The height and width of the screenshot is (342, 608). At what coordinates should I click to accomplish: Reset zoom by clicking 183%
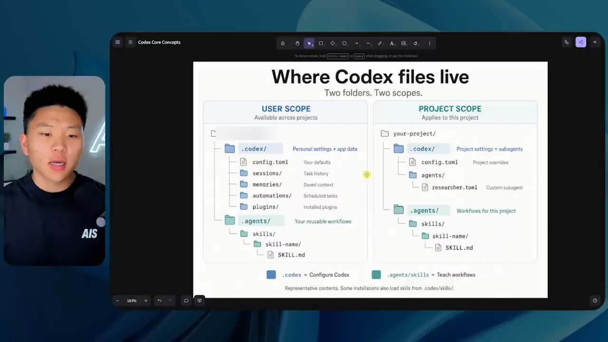pos(132,301)
